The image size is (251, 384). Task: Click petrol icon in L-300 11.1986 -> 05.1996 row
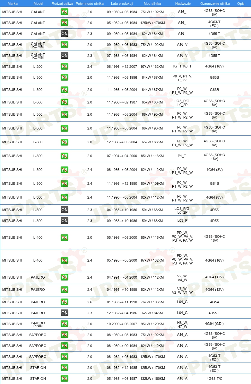[64, 77]
